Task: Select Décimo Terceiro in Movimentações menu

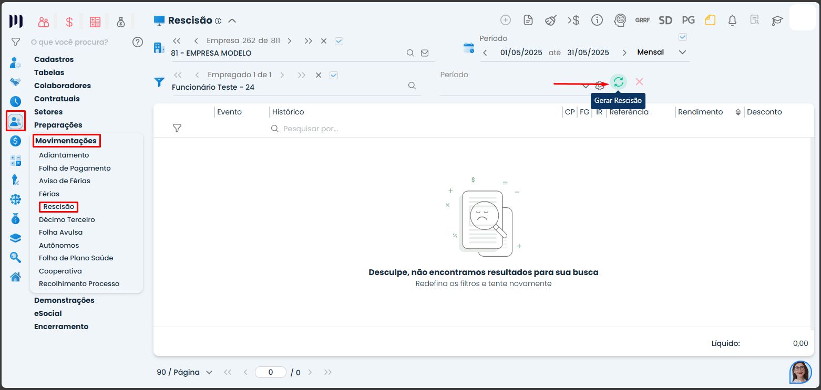Action: (x=67, y=219)
